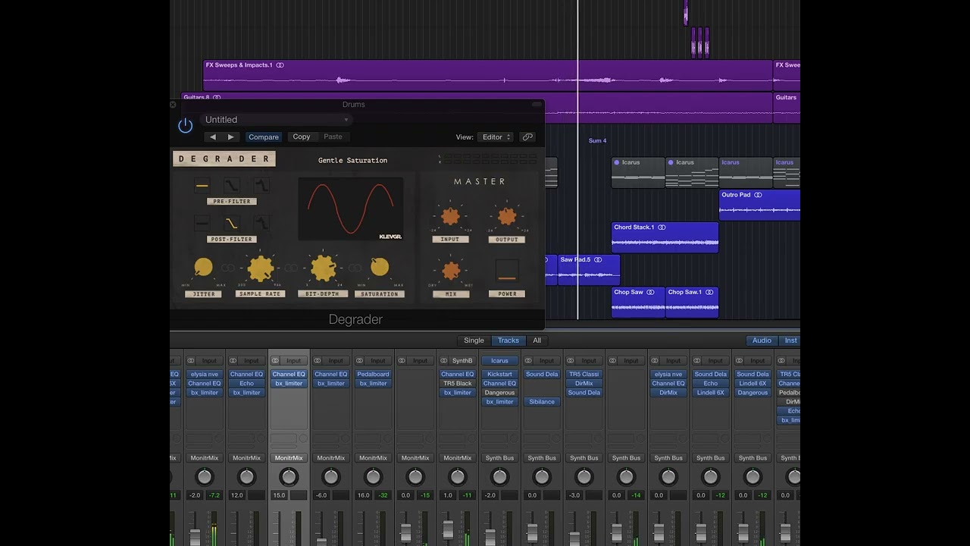Click the plugin sidechain link icon beside Editor
Image resolution: width=970 pixels, height=546 pixels.
coord(527,137)
